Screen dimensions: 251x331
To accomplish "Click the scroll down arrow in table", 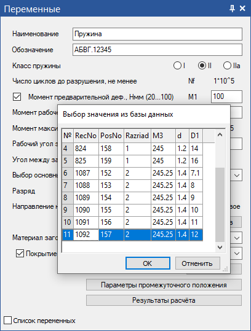I will pos(220,247).
